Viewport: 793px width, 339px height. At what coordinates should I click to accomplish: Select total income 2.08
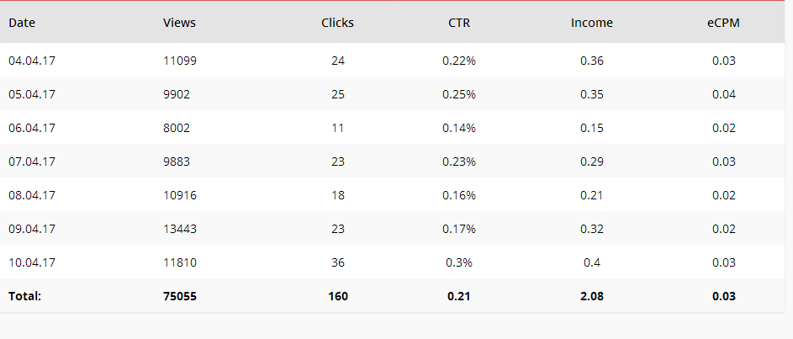(x=592, y=296)
